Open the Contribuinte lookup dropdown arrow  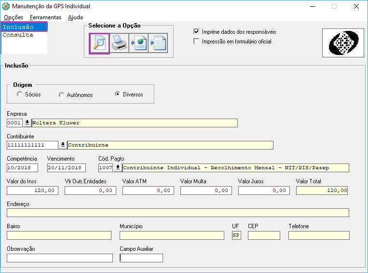tap(63, 145)
